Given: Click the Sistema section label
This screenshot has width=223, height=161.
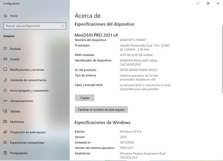Looking at the screenshot, I should (9, 36).
